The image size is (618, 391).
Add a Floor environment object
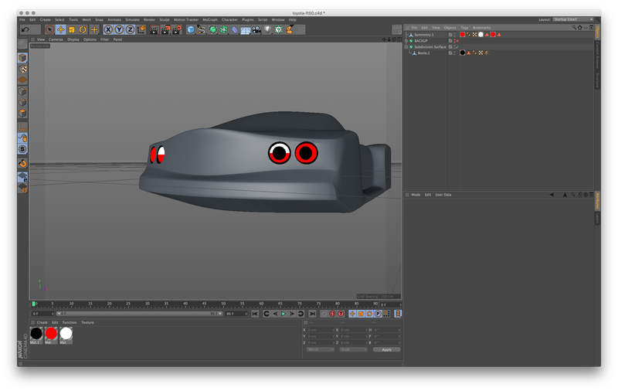246,29
